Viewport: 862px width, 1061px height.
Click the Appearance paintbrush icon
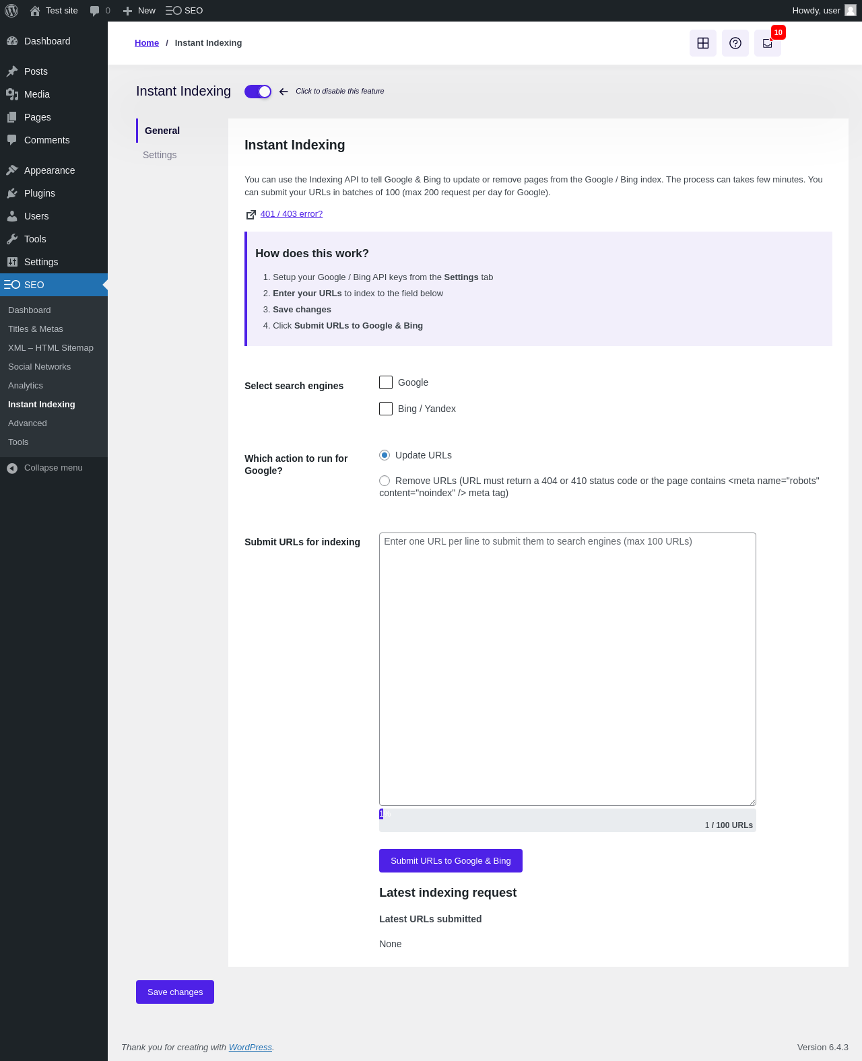(x=12, y=170)
